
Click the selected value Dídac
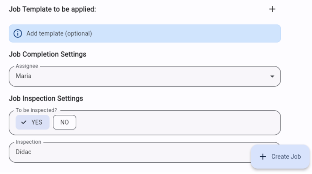pos(23,152)
